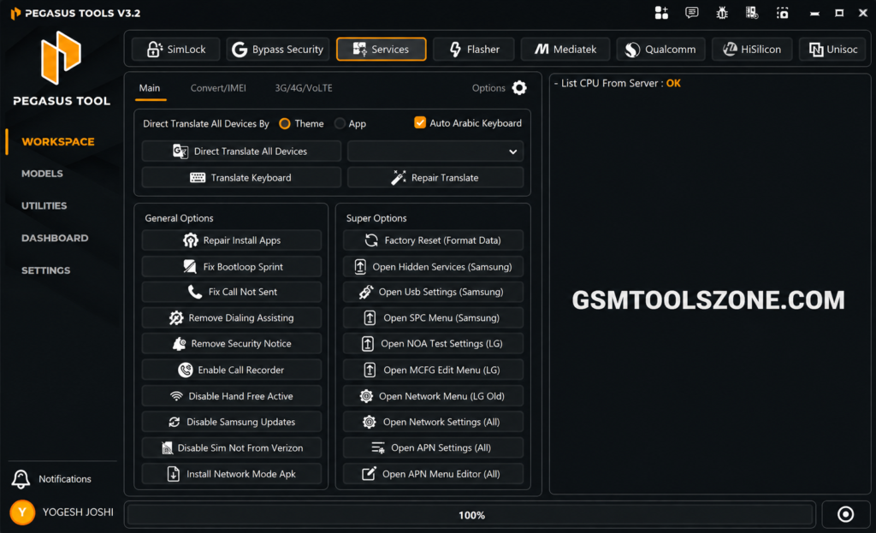Click Fix Call Not Sent
The width and height of the screenshot is (876, 533).
(231, 292)
